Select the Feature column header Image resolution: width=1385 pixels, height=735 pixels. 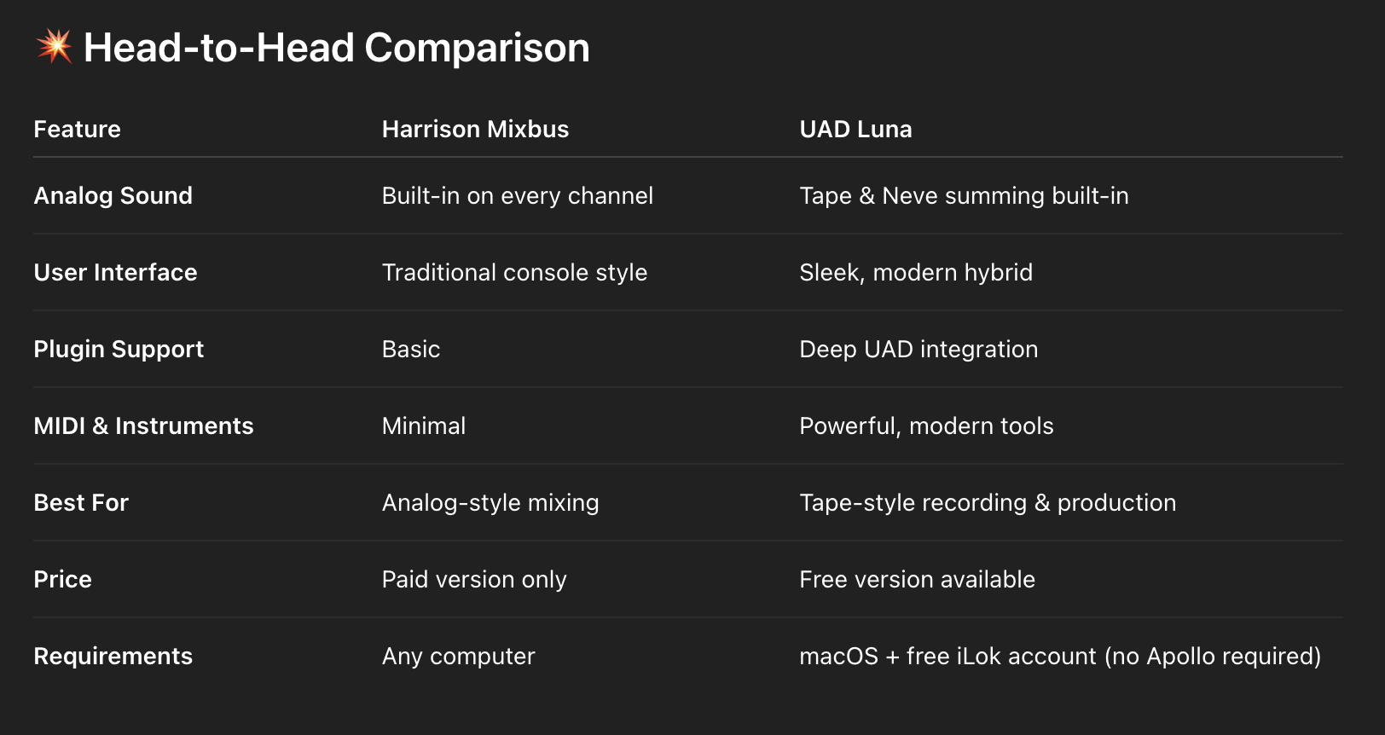pyautogui.click(x=77, y=129)
